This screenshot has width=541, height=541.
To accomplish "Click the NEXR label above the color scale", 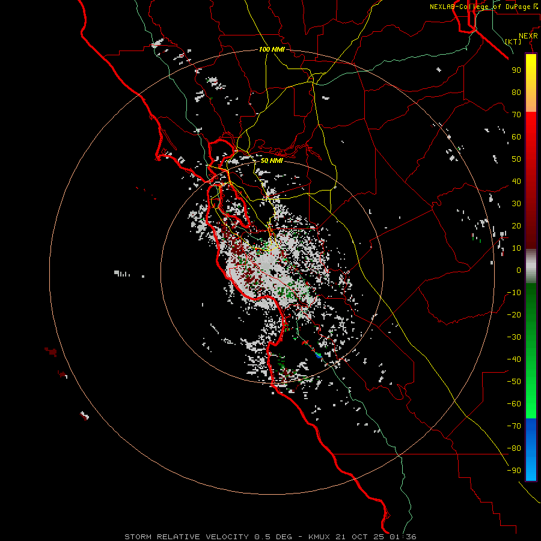I will [x=528, y=36].
